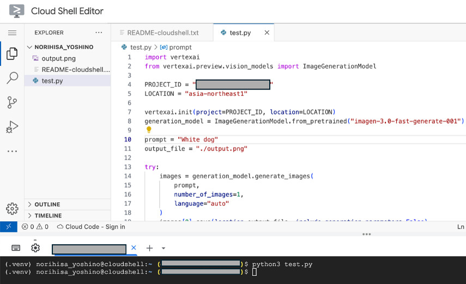
Task: Open the Explorer files icon in activity bar
Action: coord(12,53)
